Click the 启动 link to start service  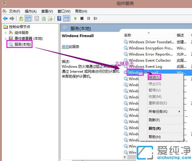[65, 47]
